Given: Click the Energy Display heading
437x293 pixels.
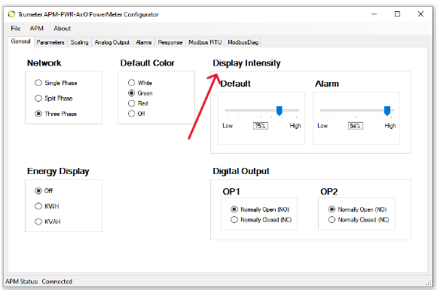Looking at the screenshot, I should pyautogui.click(x=58, y=171).
